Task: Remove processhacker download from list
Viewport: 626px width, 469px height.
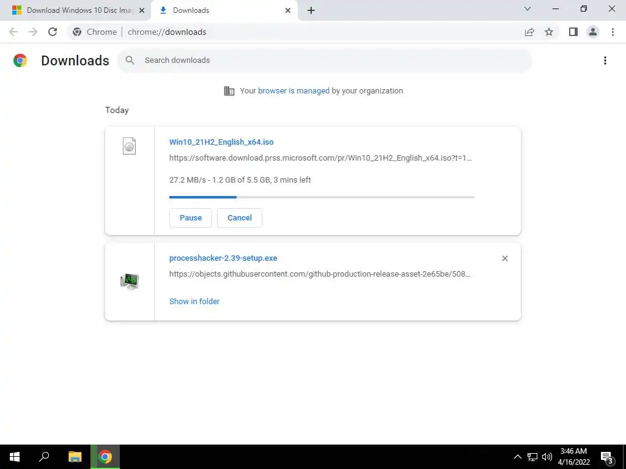Action: (x=504, y=258)
